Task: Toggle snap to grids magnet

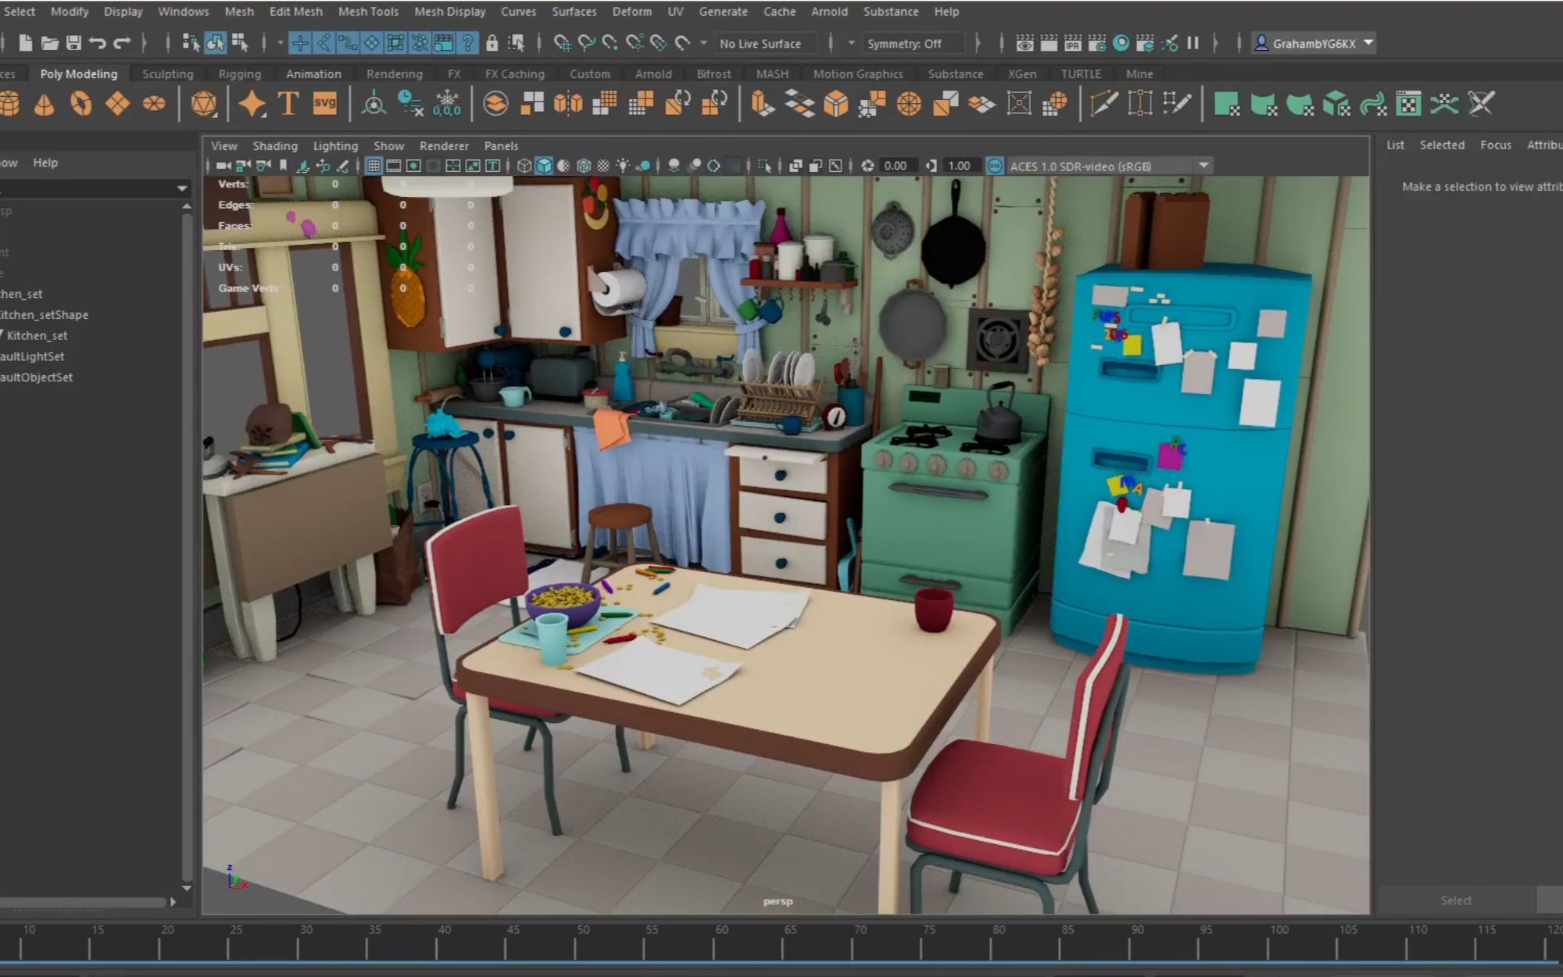Action: [x=562, y=43]
